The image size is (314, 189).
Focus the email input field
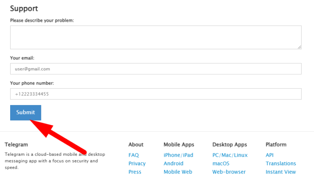[x=155, y=69]
